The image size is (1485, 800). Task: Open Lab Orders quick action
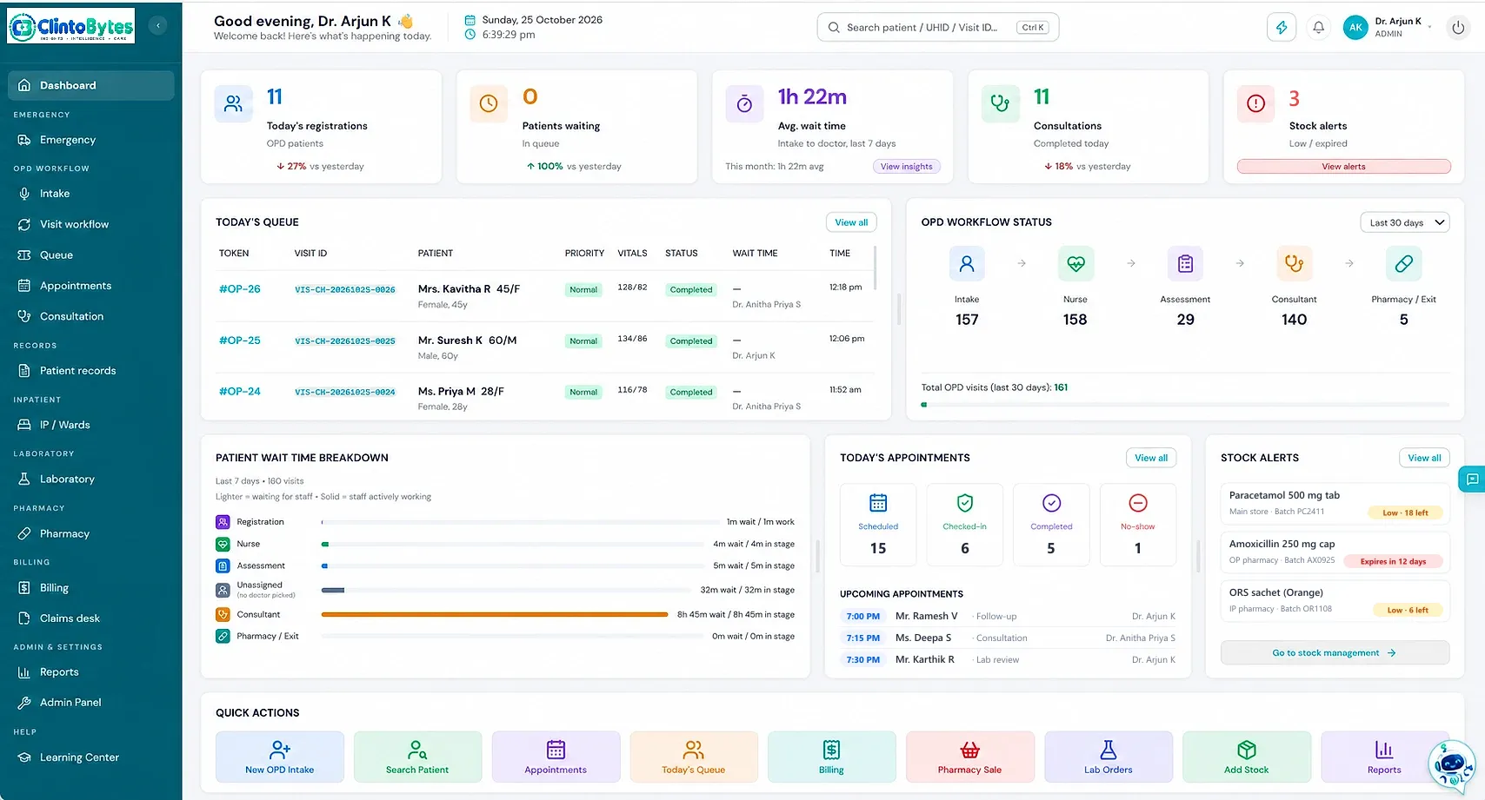click(x=1109, y=757)
